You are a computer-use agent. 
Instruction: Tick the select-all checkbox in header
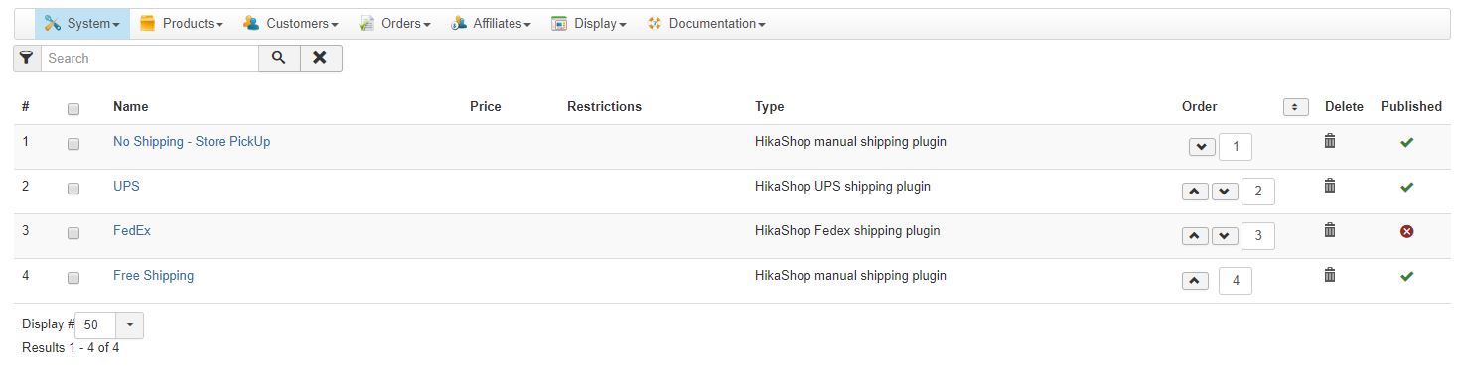click(73, 109)
